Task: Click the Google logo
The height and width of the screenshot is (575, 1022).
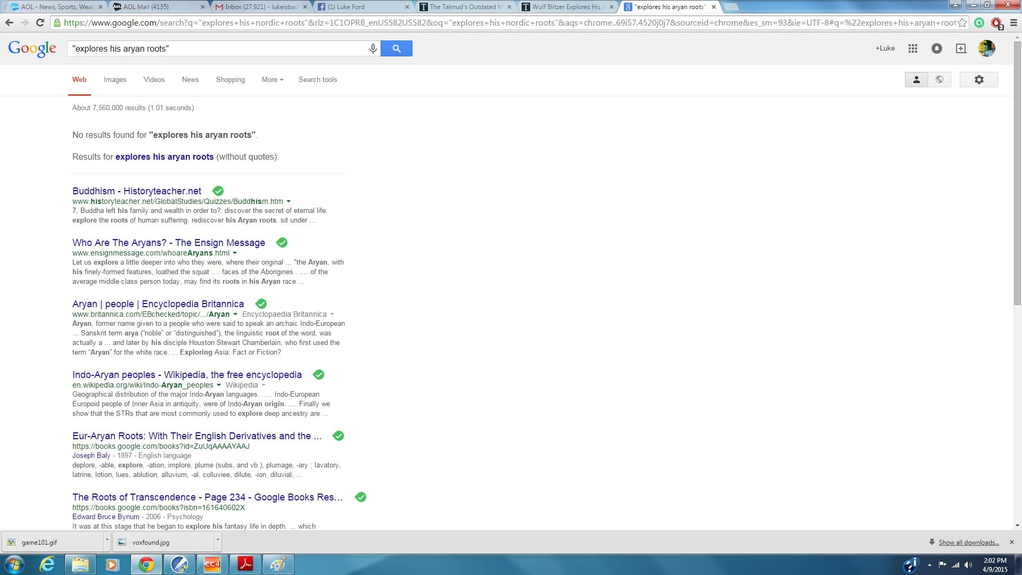Action: [32, 48]
